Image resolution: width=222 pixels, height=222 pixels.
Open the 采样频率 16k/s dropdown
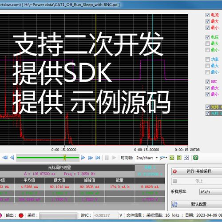point(211,192)
